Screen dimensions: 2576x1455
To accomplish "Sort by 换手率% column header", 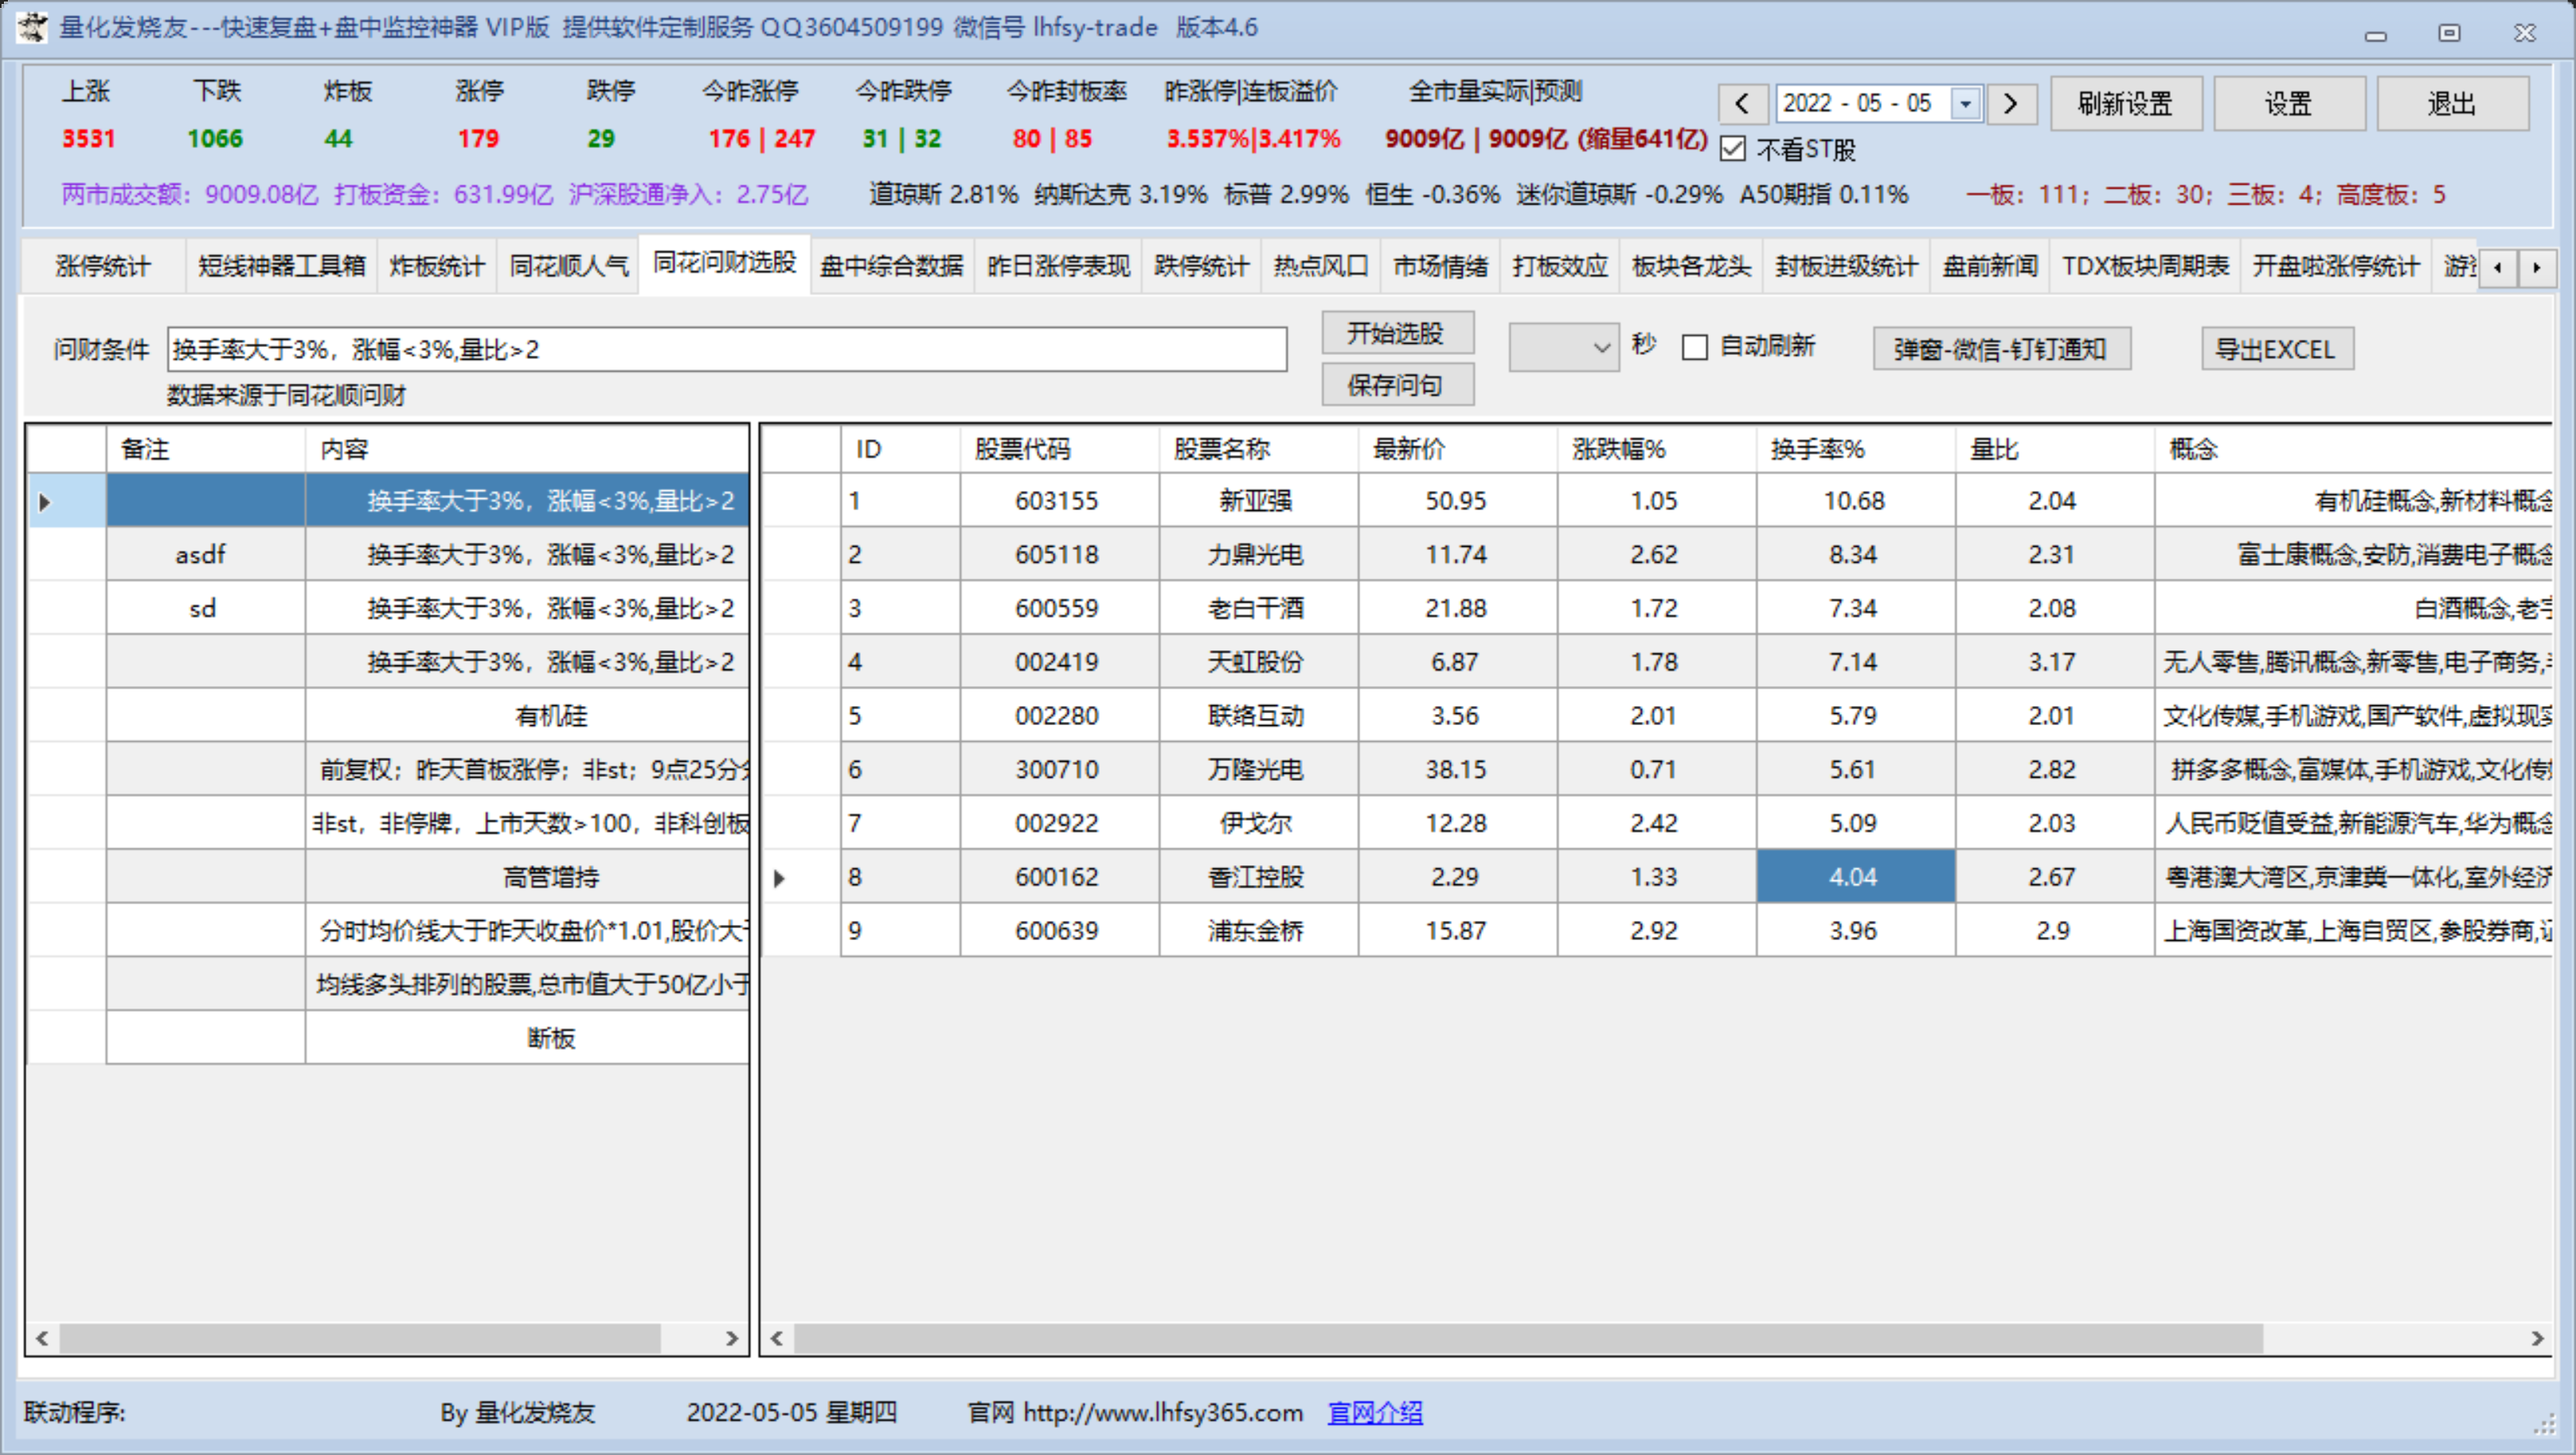I will pyautogui.click(x=1855, y=450).
